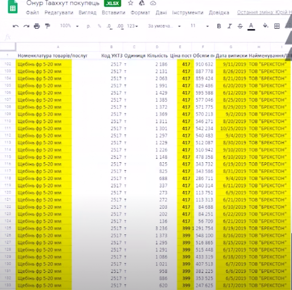
Task: Select column E header
Action: tap(180, 47)
